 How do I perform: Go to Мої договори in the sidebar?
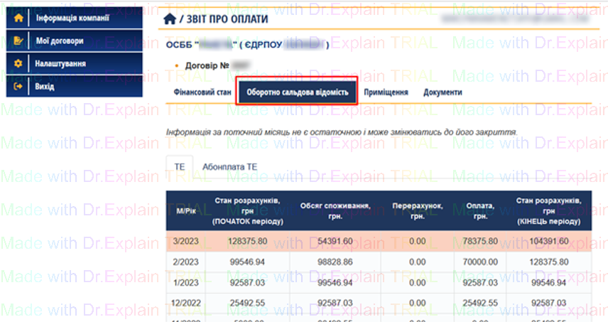[59, 41]
